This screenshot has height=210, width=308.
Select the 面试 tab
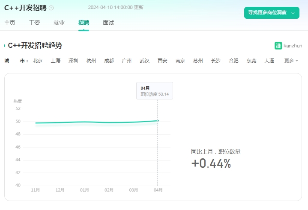(108, 23)
